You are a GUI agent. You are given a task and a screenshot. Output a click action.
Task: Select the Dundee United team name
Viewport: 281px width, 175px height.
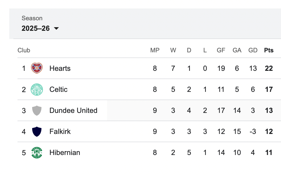pyautogui.click(x=73, y=111)
